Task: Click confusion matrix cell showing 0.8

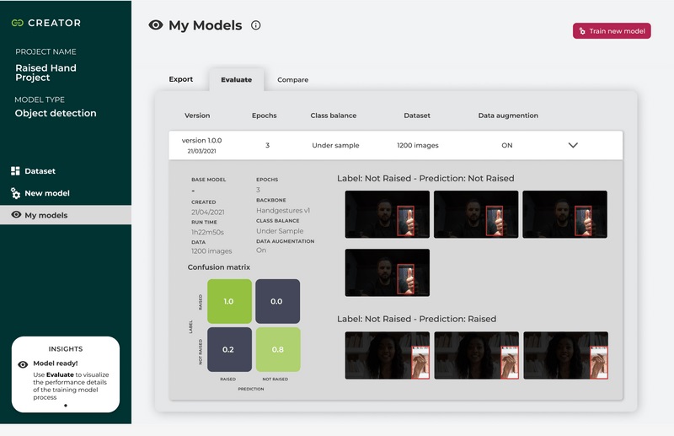Action: point(278,349)
